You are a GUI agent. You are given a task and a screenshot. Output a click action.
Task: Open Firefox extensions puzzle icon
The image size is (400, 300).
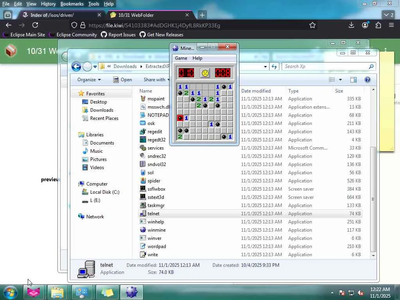(378, 25)
